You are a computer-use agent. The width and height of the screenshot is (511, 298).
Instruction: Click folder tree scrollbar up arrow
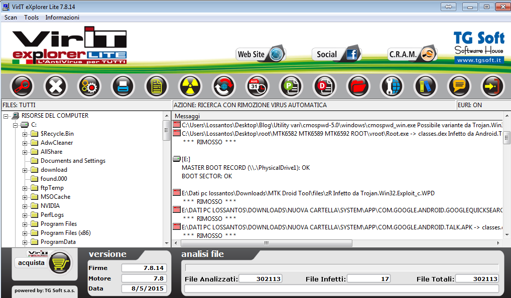(x=167, y=116)
